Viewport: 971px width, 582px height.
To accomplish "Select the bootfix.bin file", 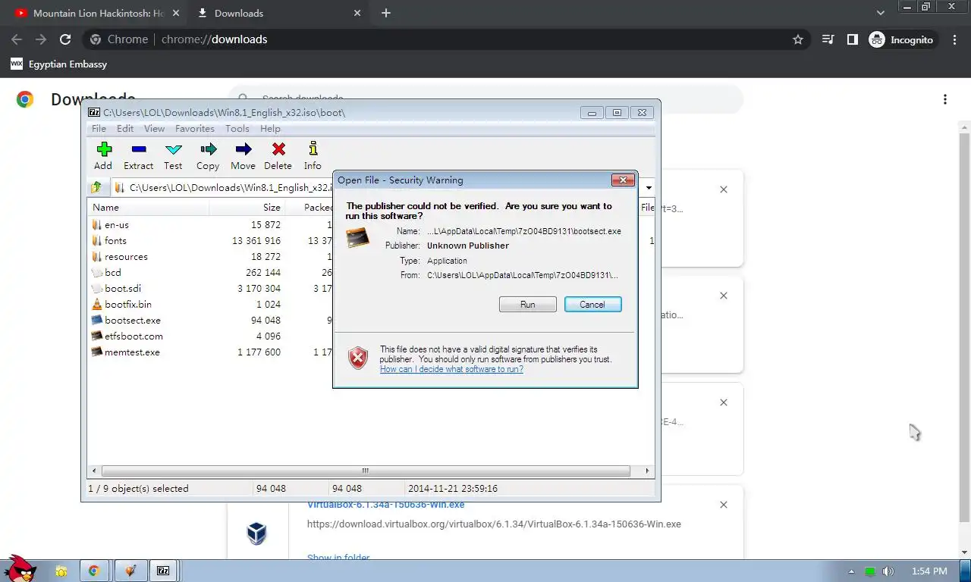I will tap(121, 304).
